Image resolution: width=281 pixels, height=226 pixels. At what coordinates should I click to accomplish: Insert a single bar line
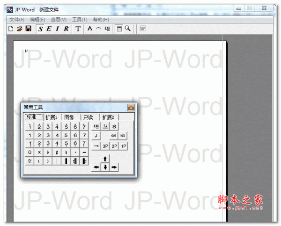(57, 161)
